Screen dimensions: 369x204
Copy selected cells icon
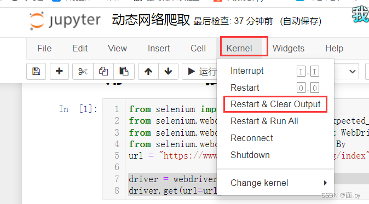(x=103, y=71)
